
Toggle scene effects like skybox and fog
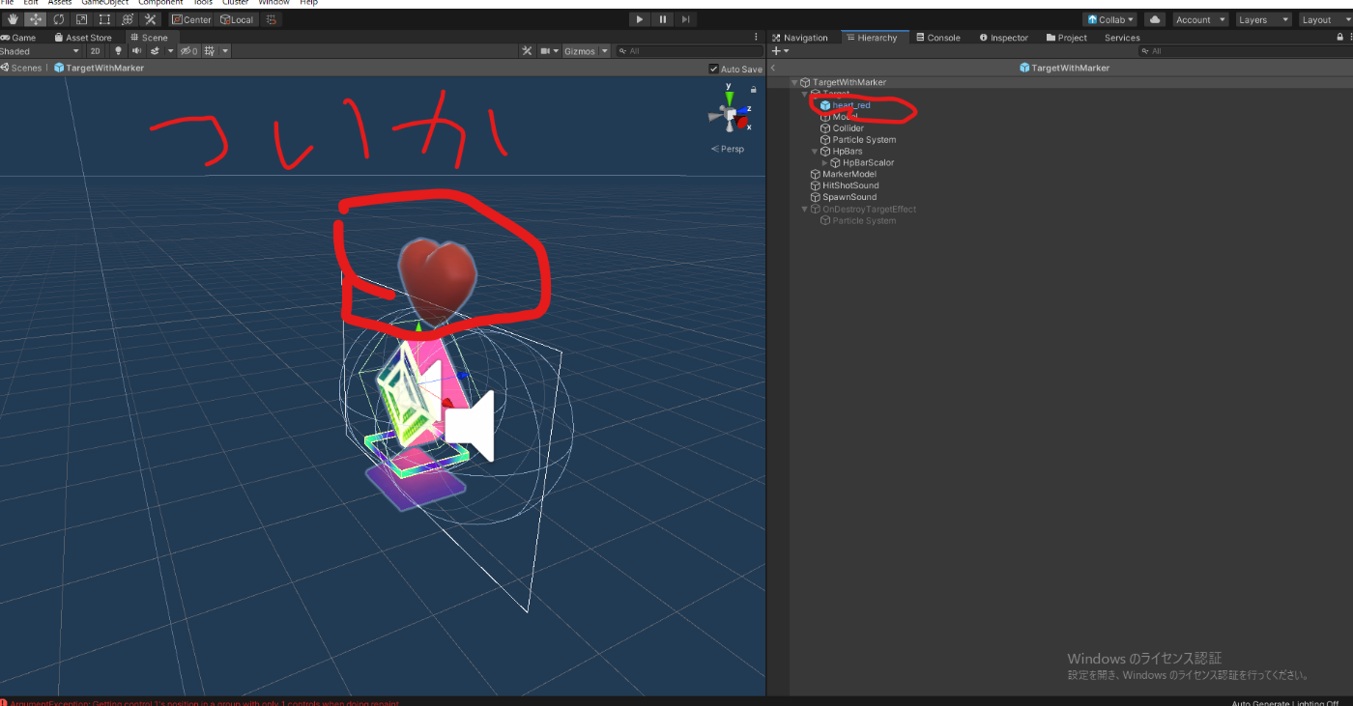(x=155, y=51)
